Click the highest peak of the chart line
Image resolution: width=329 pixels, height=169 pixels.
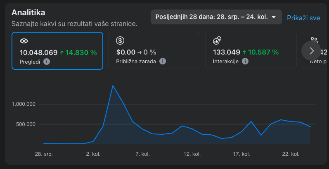click(113, 86)
